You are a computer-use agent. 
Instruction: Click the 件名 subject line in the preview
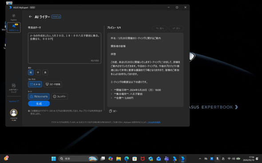(136, 38)
